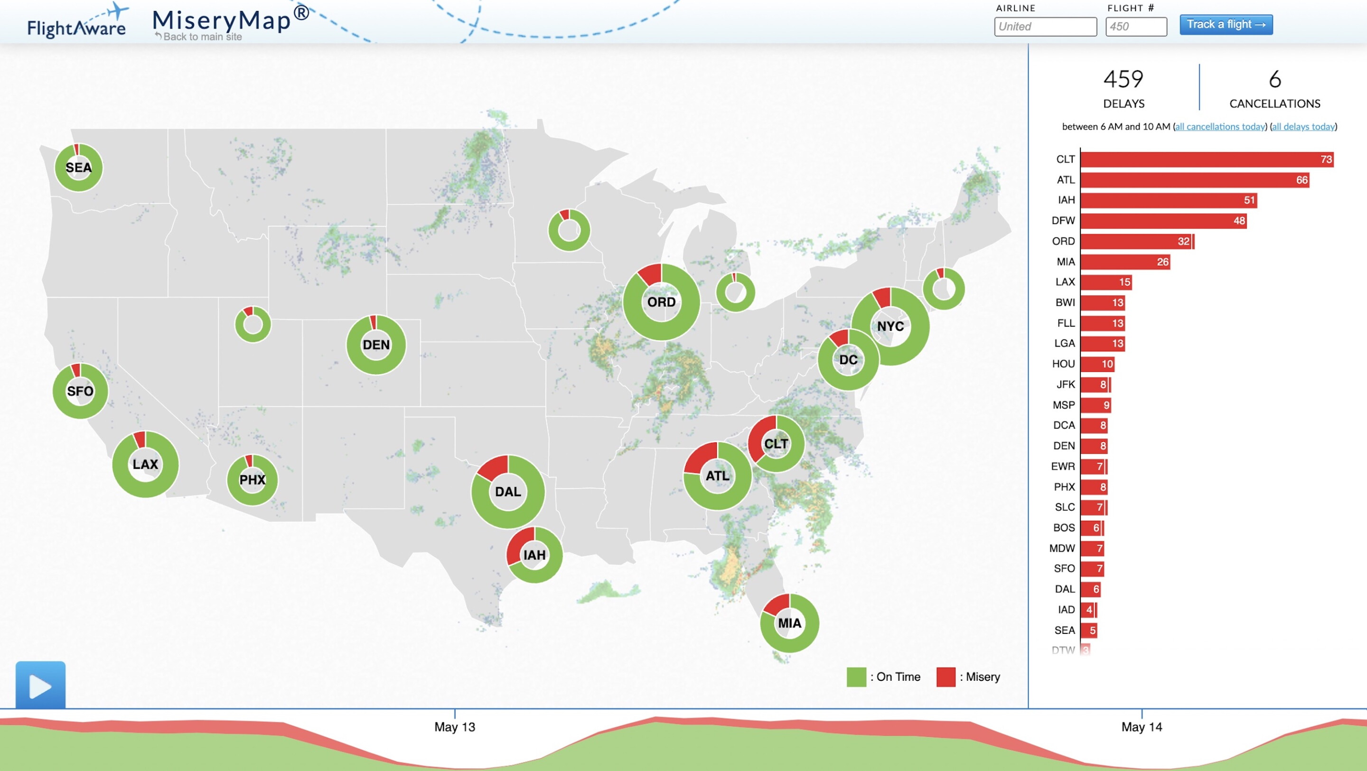This screenshot has width=1367, height=771.
Task: Jump to May 14 on timeline
Action: point(1142,726)
